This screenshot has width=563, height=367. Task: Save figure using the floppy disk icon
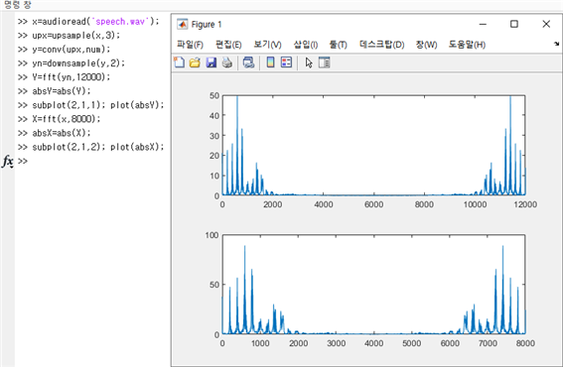coord(211,62)
